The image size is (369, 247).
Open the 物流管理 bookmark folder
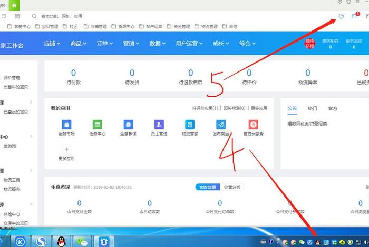pyautogui.click(x=206, y=26)
